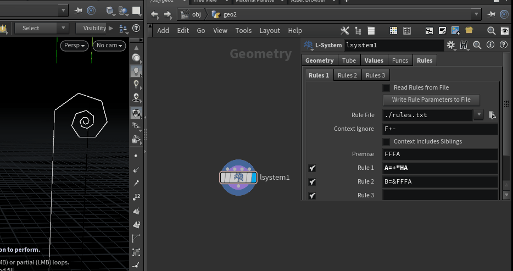Open the Layout menu
This screenshot has height=271, width=513.
pos(270,31)
